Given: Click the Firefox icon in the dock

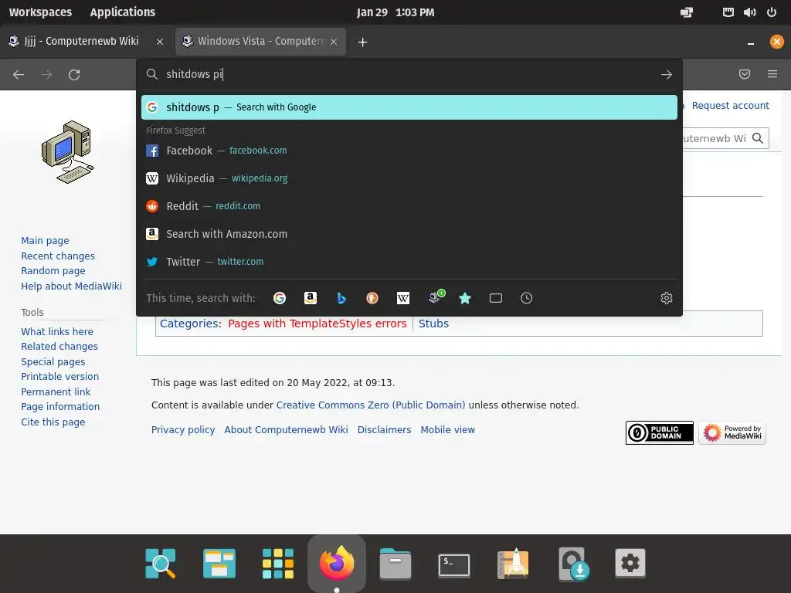Looking at the screenshot, I should [337, 563].
